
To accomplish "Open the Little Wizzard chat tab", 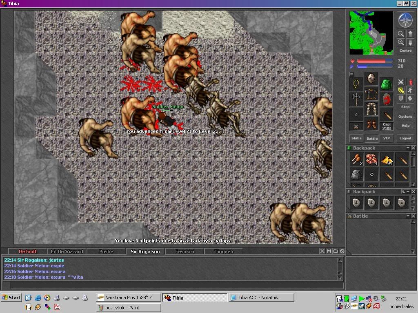I will click(x=67, y=251).
